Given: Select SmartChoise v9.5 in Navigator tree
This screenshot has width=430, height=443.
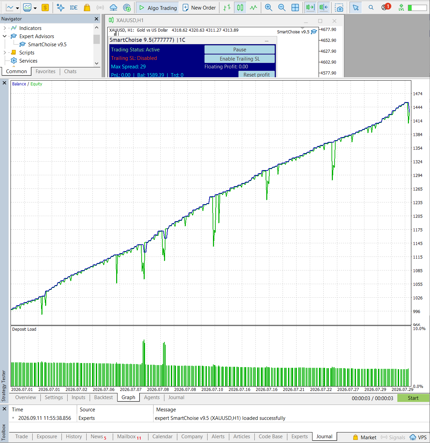Looking at the screenshot, I should click(x=47, y=45).
